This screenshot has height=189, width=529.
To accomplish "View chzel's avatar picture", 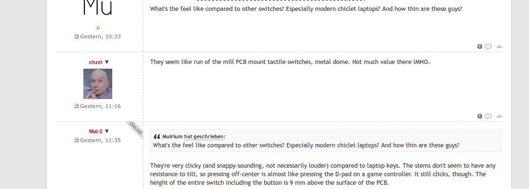I will pyautogui.click(x=98, y=84).
